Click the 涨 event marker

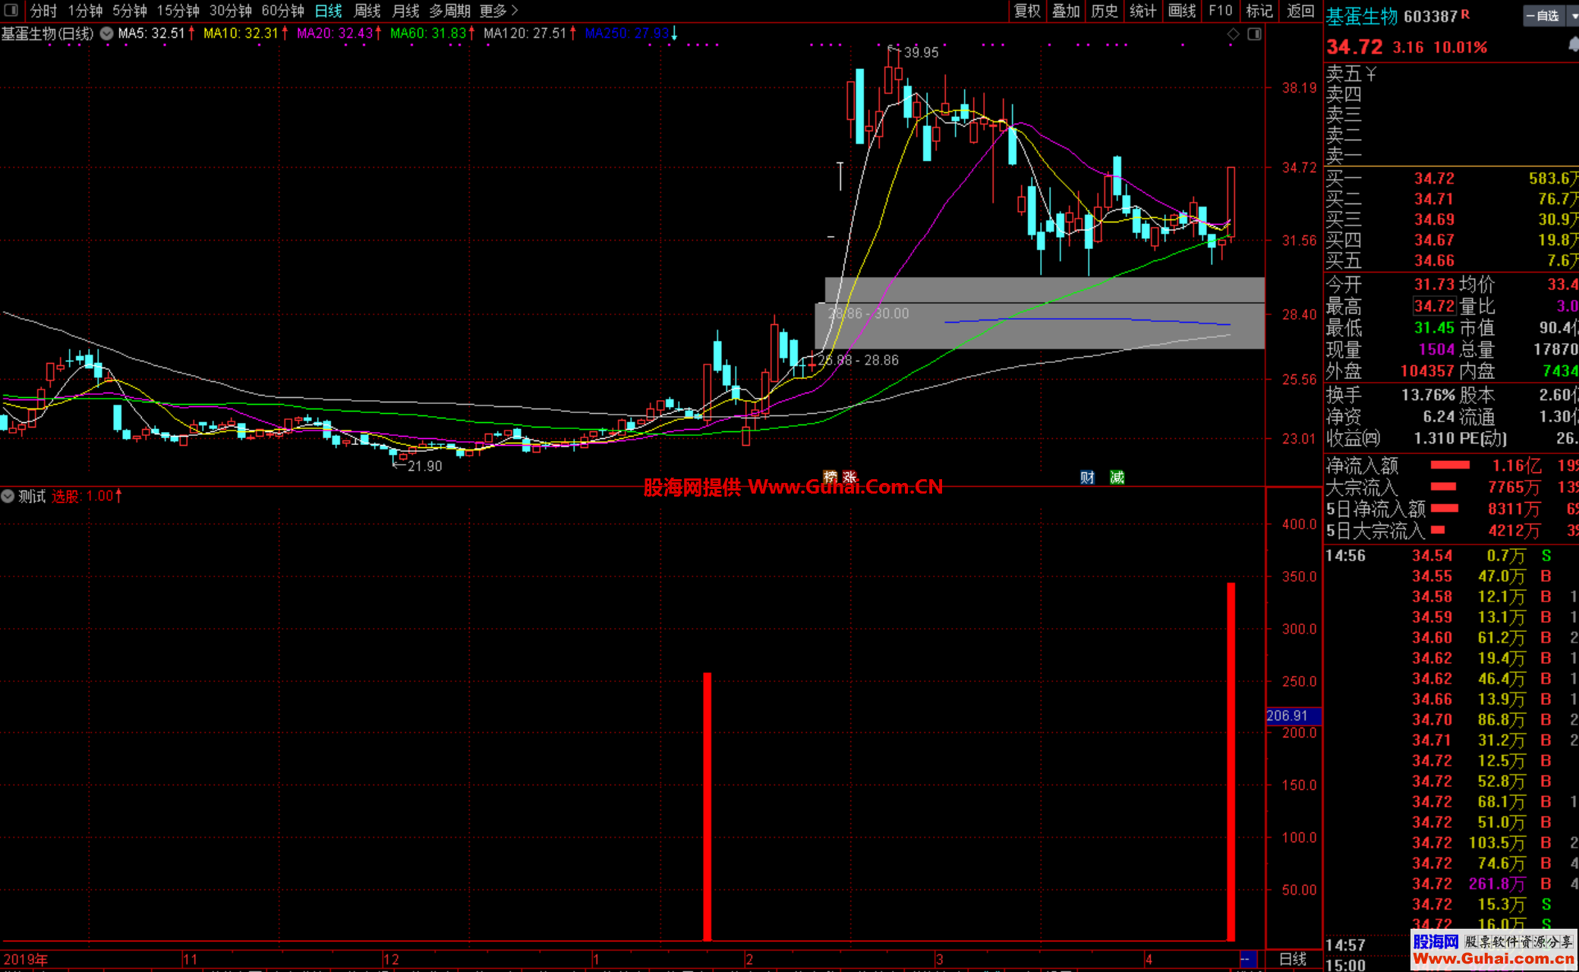(850, 477)
